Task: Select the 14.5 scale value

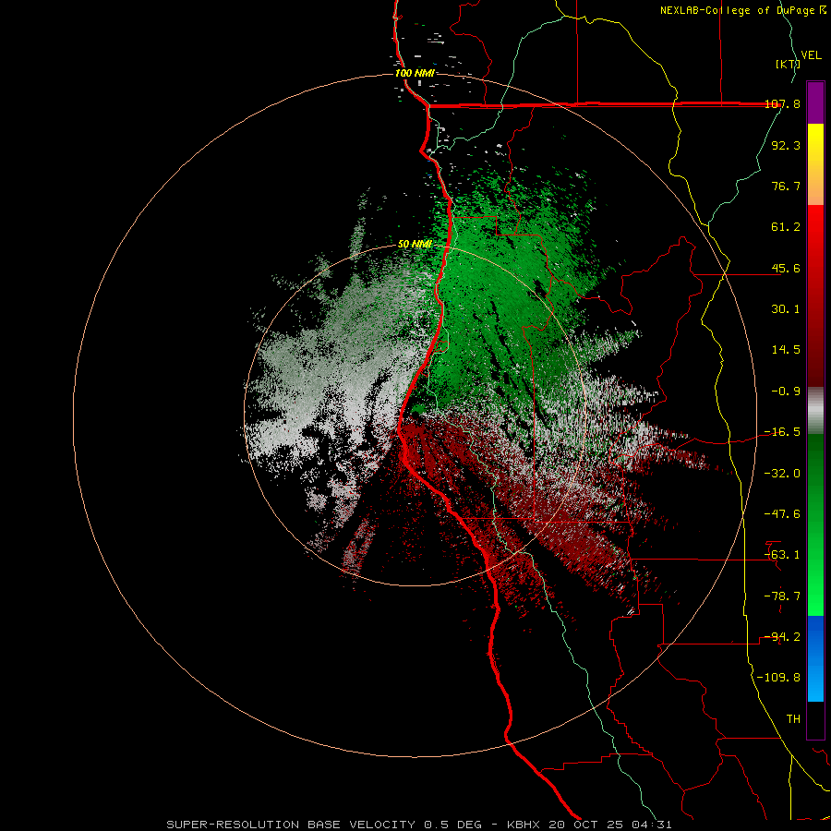Action: tap(786, 350)
